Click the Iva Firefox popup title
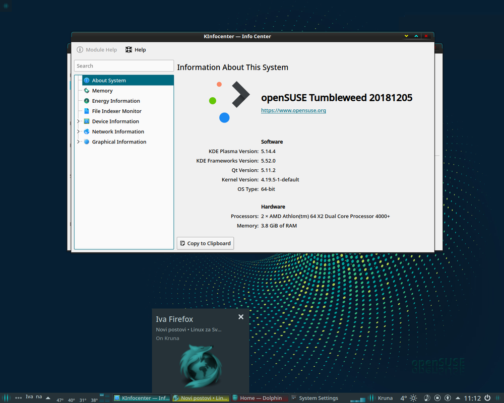Viewport: 504px width, 403px height. [174, 319]
